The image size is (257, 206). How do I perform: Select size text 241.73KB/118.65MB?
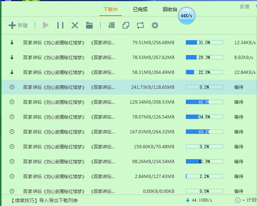[x=153, y=87]
